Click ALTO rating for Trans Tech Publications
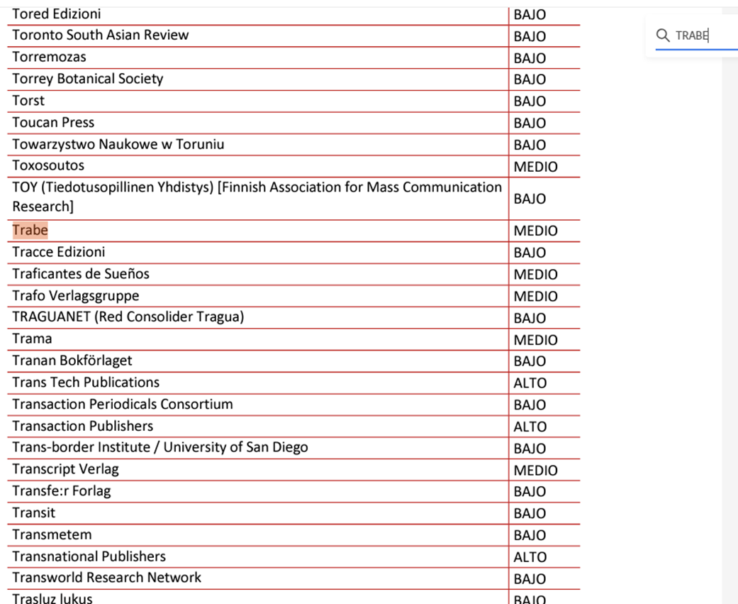The width and height of the screenshot is (738, 604). point(530,383)
